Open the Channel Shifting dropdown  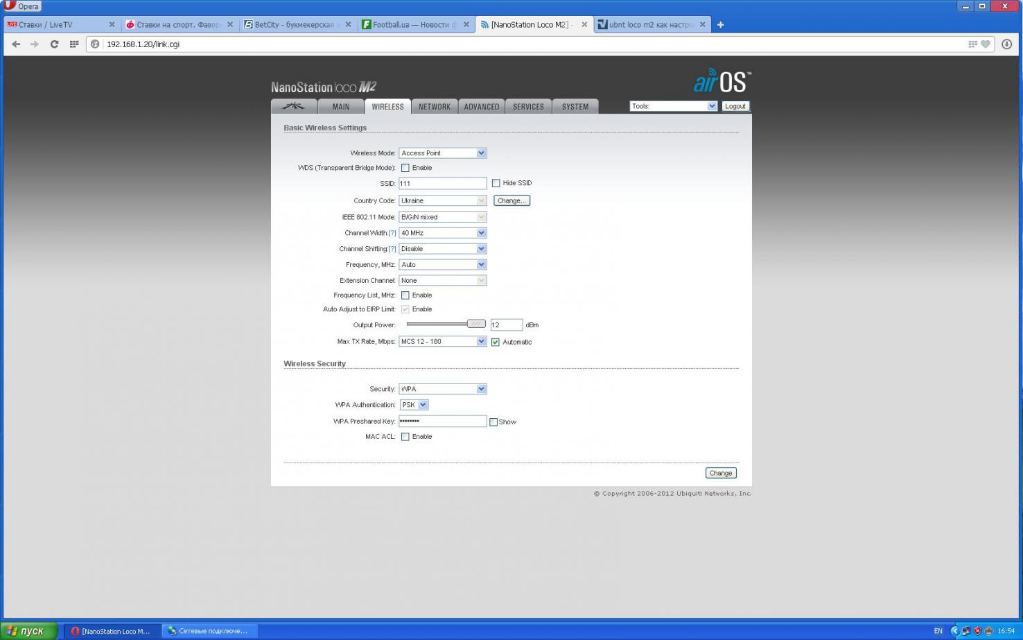point(443,249)
